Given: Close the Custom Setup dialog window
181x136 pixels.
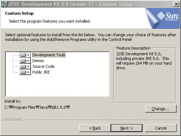Looking at the screenshot, I should 176,4.
